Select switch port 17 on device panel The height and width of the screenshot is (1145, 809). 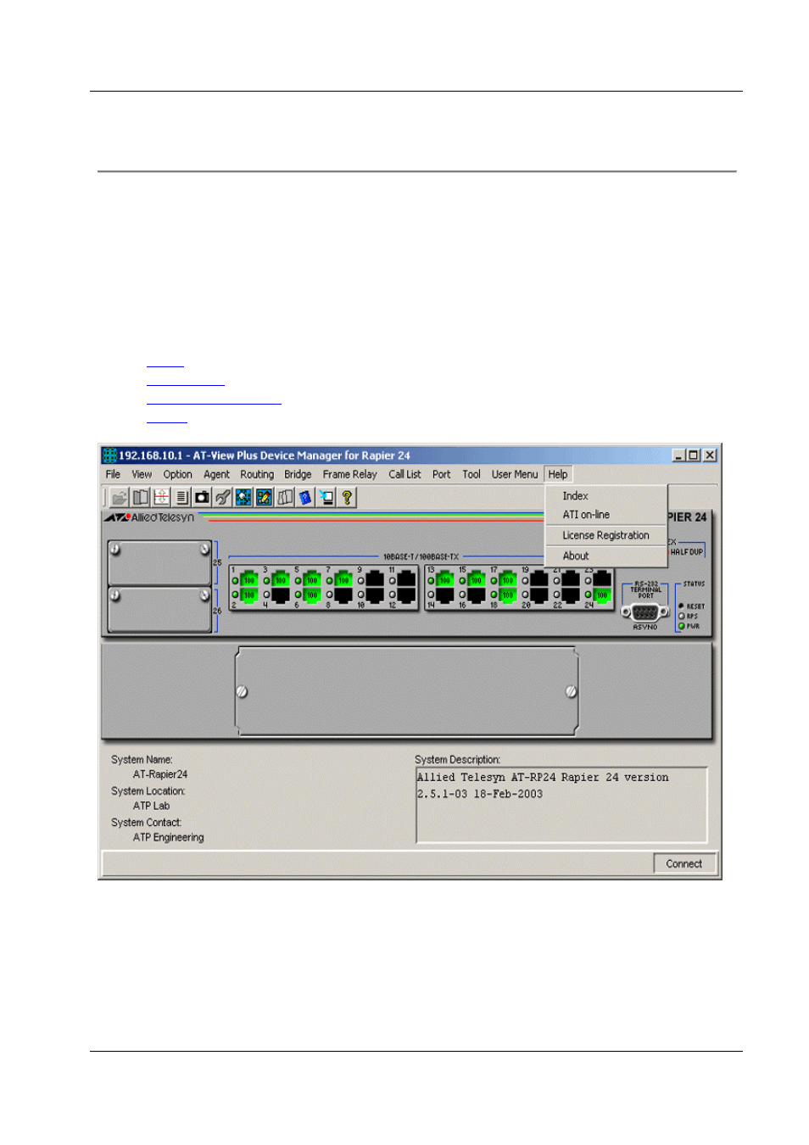point(507,580)
